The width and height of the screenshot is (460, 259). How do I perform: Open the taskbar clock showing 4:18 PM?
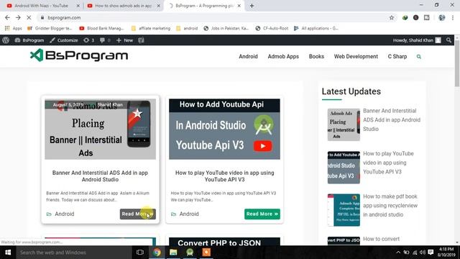tap(446, 253)
